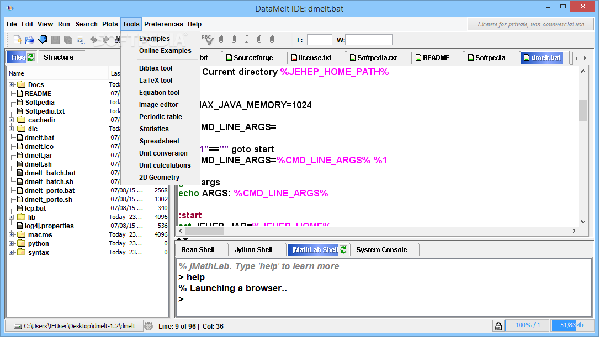Click the second paperclip bookmark icon
599x337 pixels.
click(x=234, y=39)
